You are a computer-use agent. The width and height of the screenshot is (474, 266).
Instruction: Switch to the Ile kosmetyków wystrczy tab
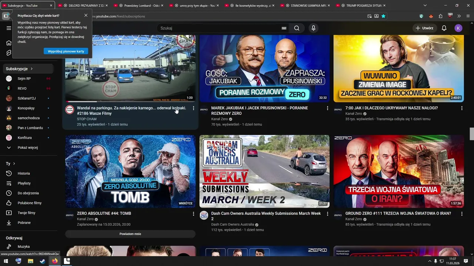[x=250, y=6]
